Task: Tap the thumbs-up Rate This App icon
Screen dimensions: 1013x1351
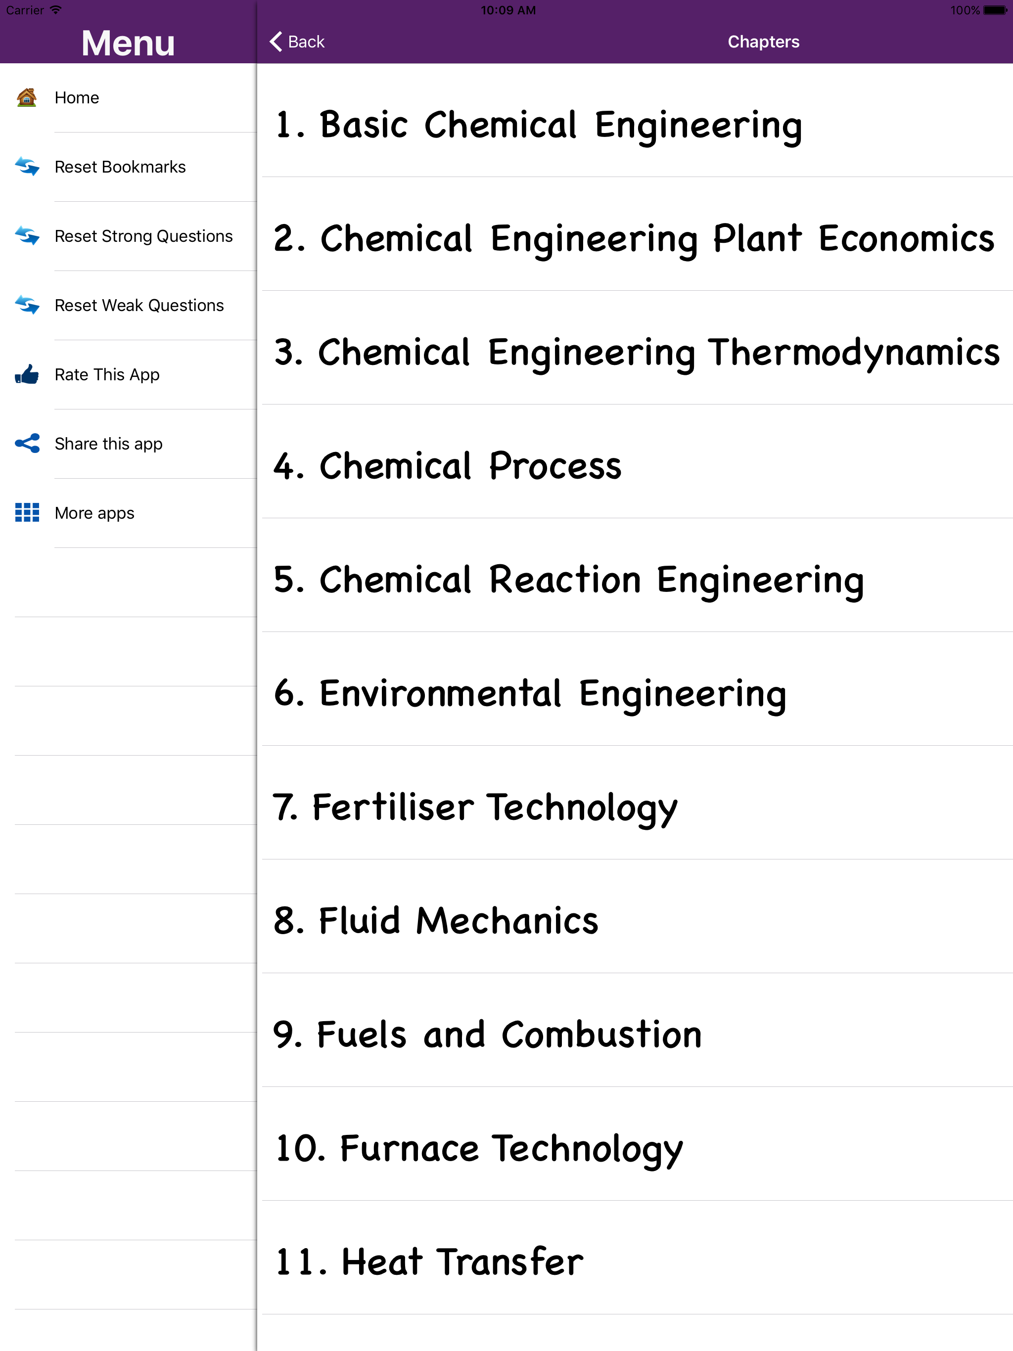Action: click(27, 374)
